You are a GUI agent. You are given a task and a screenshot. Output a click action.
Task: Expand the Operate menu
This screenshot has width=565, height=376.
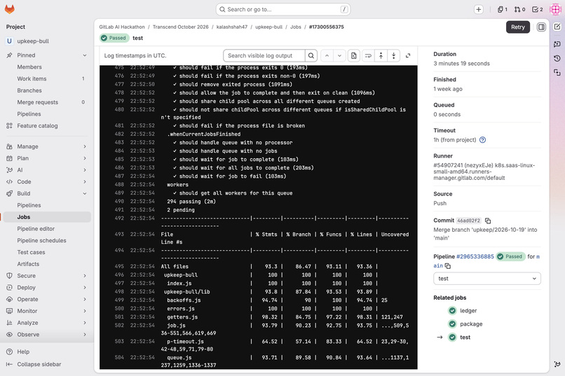(47, 300)
